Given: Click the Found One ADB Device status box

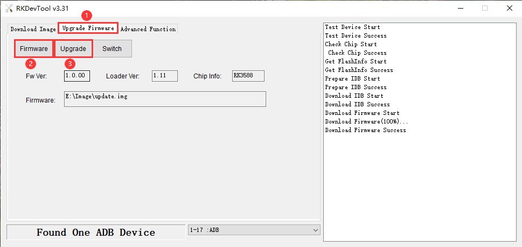Looking at the screenshot, I should click(95, 232).
